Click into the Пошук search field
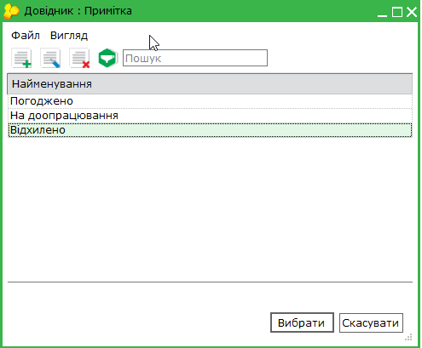 195,58
